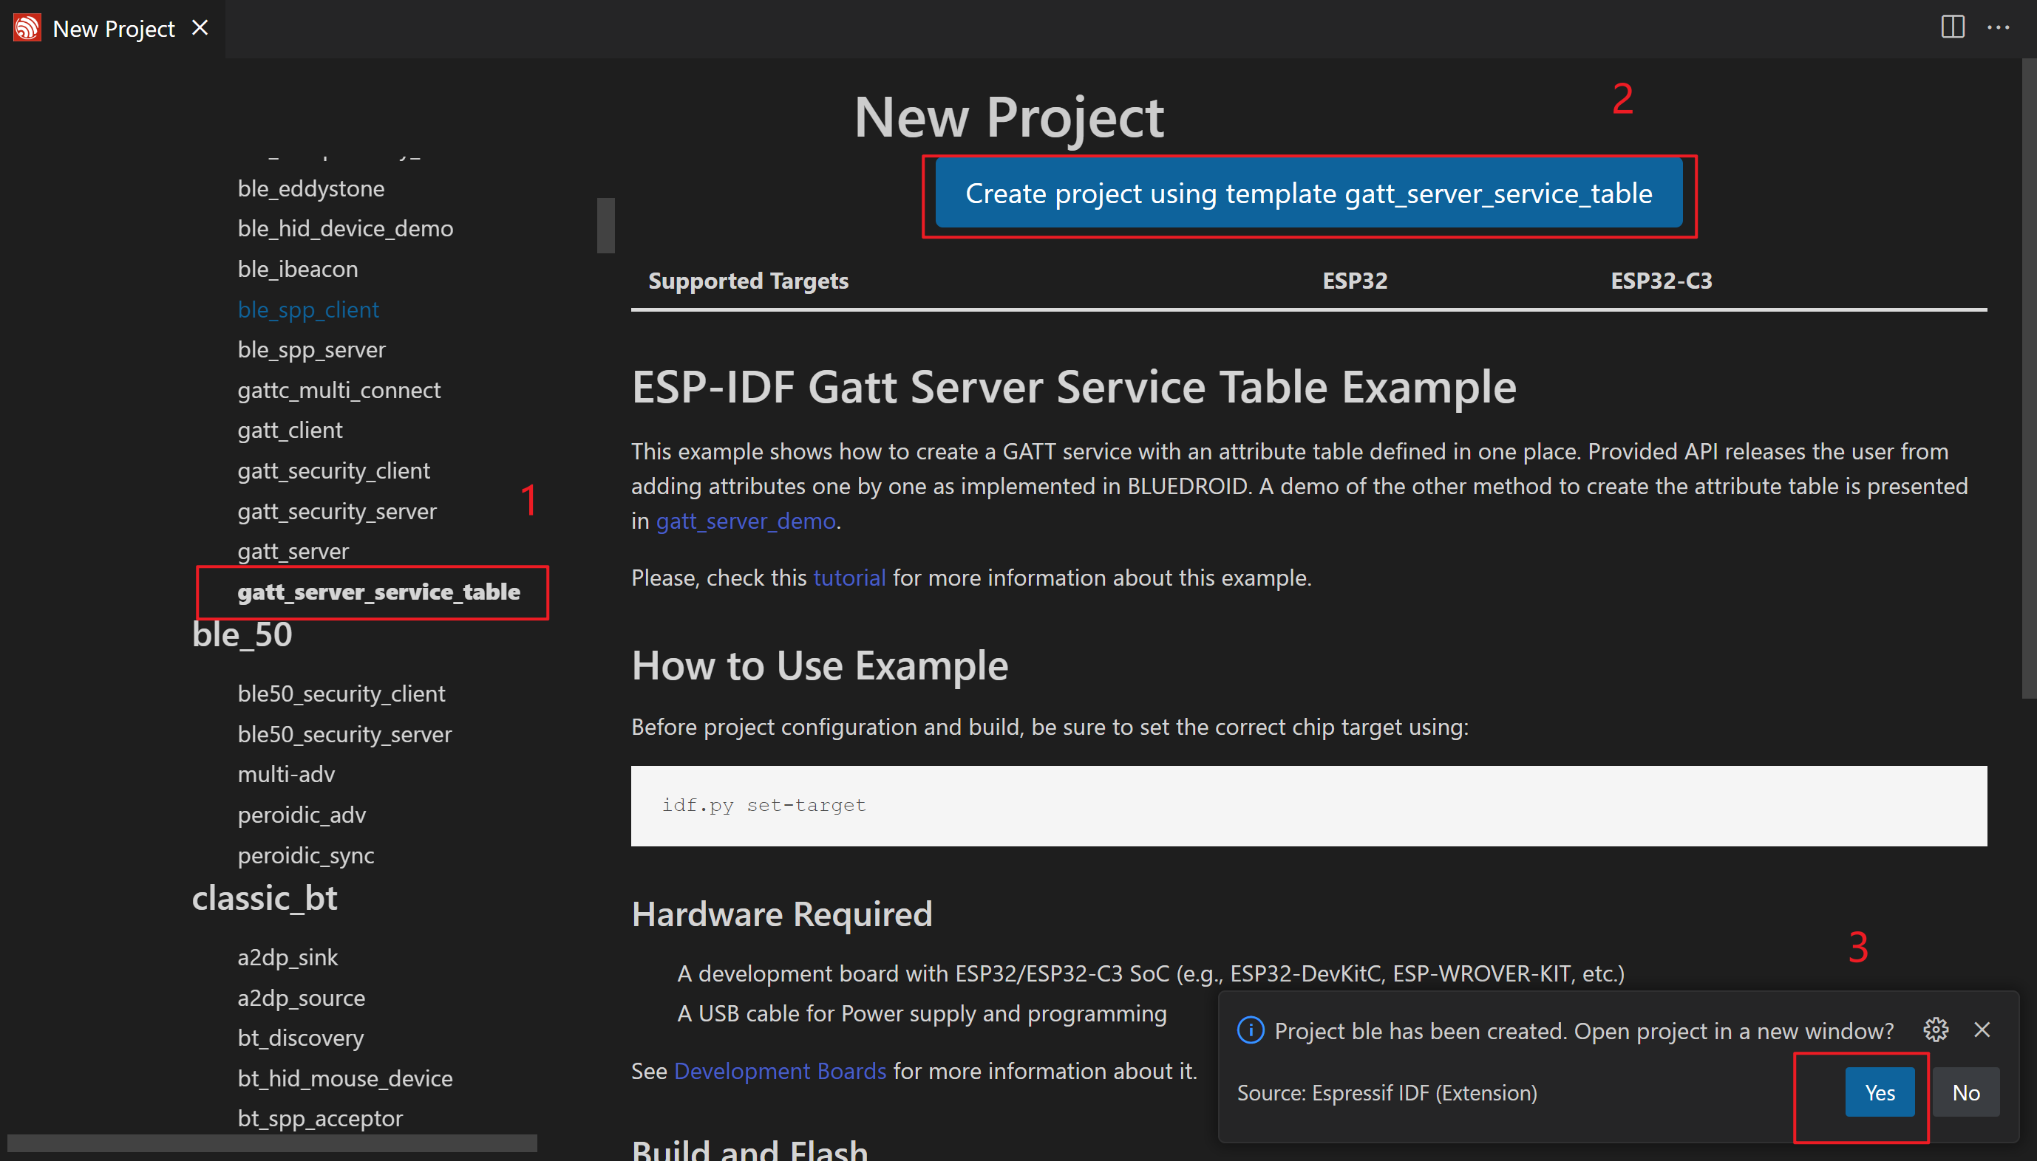Select the gatt_security_client example
This screenshot has width=2037, height=1161.
(333, 471)
